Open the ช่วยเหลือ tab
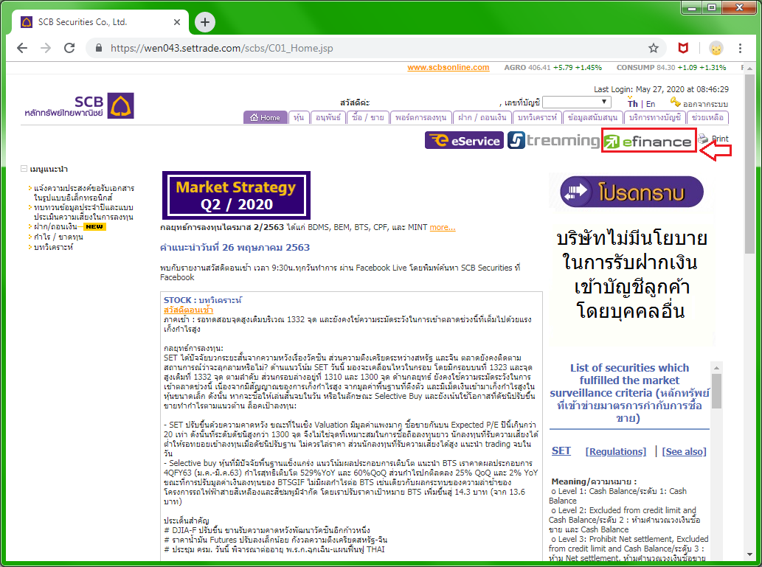Image resolution: width=762 pixels, height=567 pixels. click(707, 117)
